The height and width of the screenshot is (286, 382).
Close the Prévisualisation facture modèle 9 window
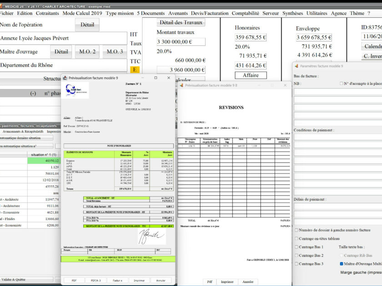tap(169, 78)
